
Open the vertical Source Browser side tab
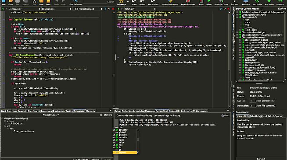click(x=233, y=23)
